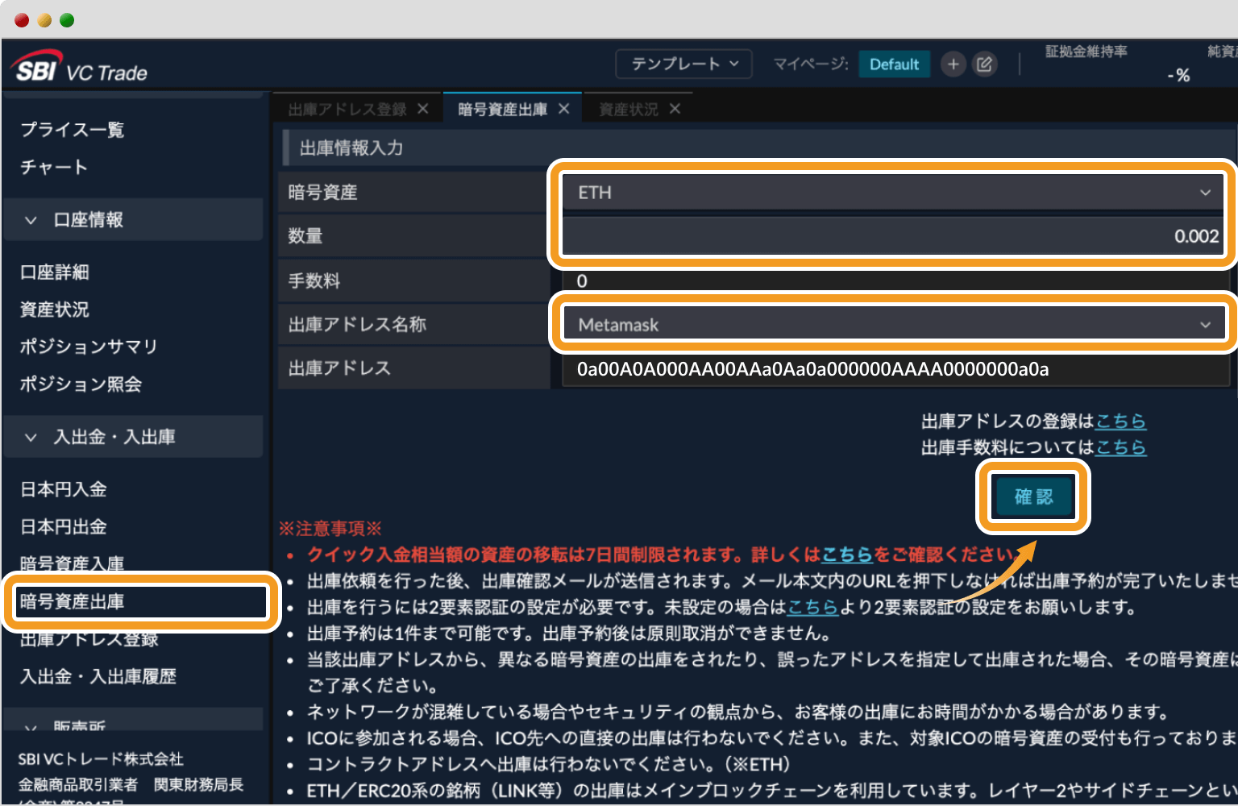Screen dimensions: 1238x806
Task: Open the プライス一覧 sidebar entry
Action: click(72, 129)
